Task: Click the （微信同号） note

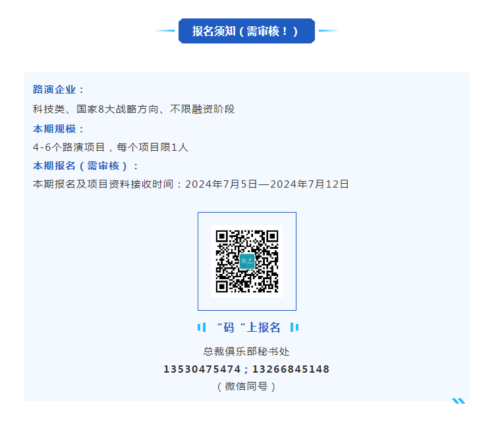Action: (246, 386)
